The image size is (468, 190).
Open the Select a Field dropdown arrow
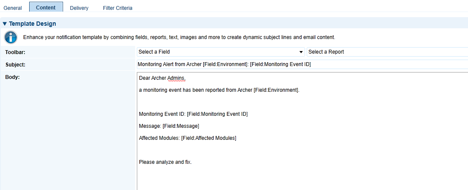pos(301,52)
